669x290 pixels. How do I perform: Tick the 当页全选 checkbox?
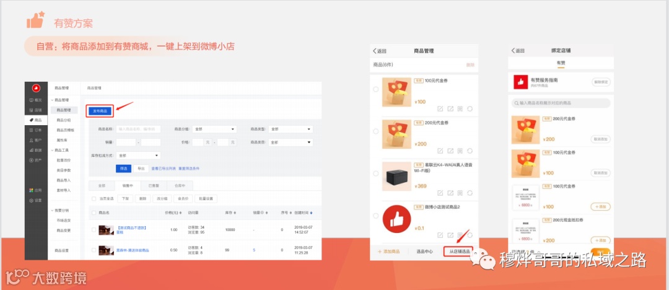(94, 199)
